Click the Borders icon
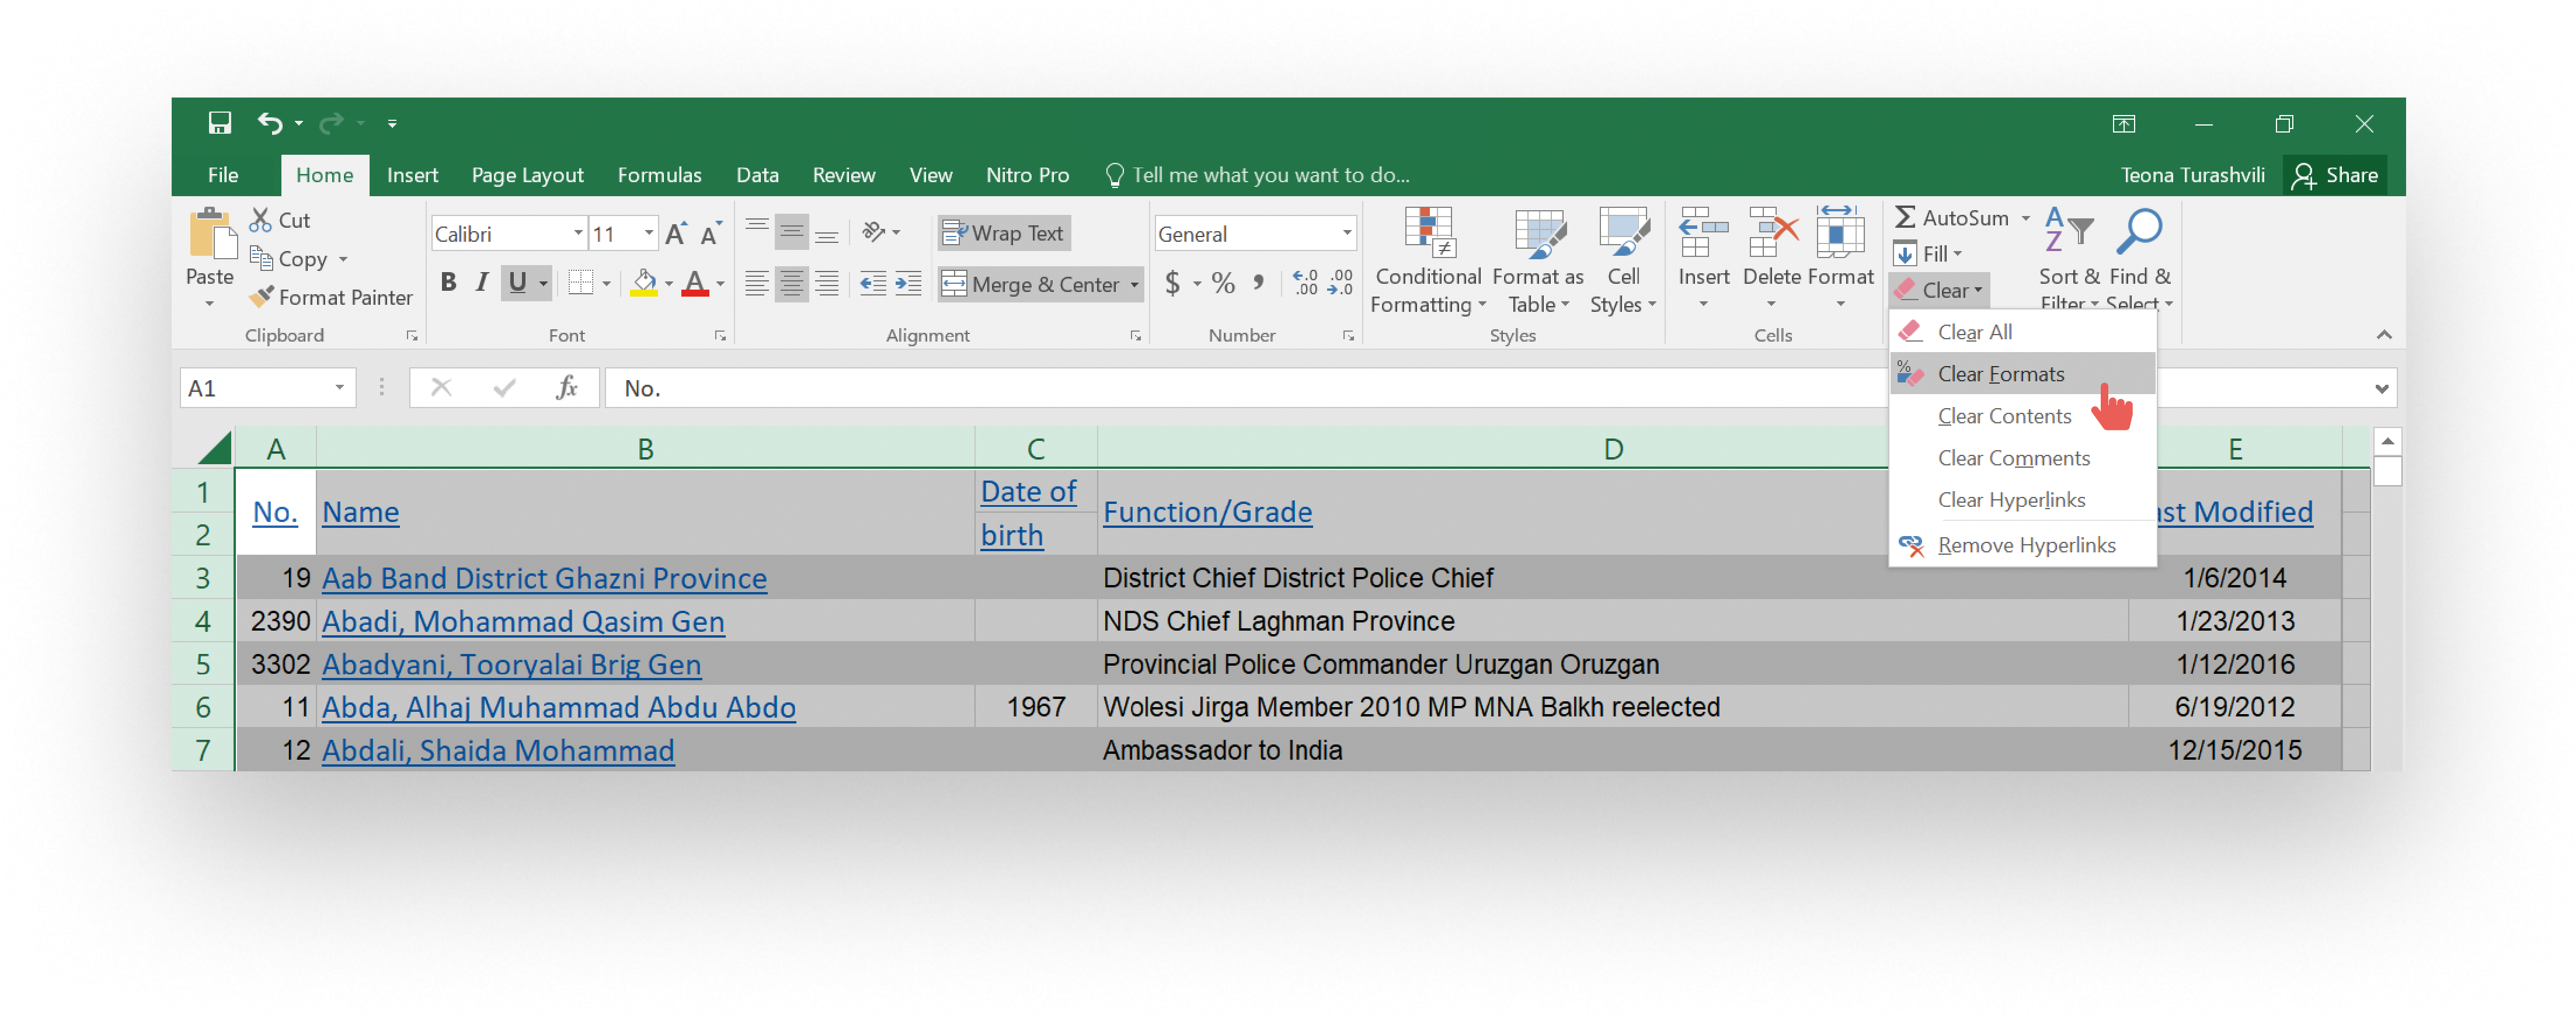The width and height of the screenshot is (2576, 1016). coord(581,283)
